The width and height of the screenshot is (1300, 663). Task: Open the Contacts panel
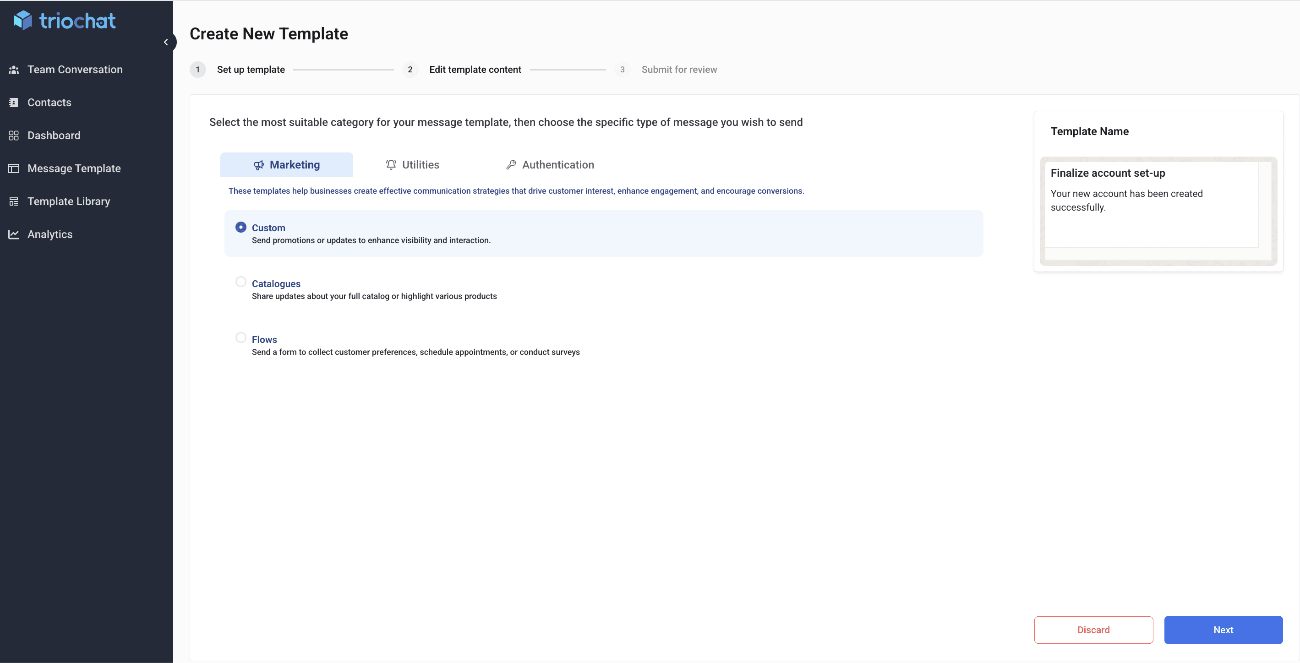(49, 103)
